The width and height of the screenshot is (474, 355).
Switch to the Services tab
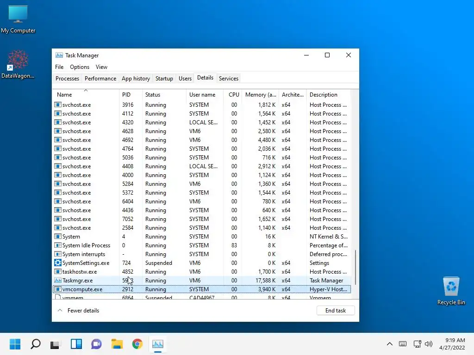pos(229,79)
